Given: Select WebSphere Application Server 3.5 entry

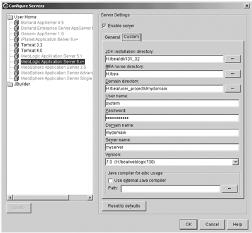Looking at the screenshot, I should (54, 67).
